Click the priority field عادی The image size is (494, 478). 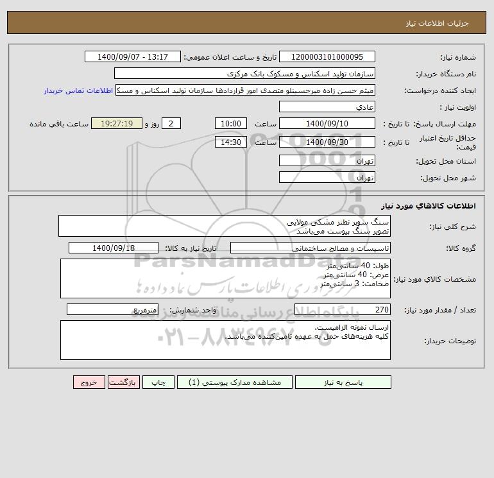(x=327, y=107)
